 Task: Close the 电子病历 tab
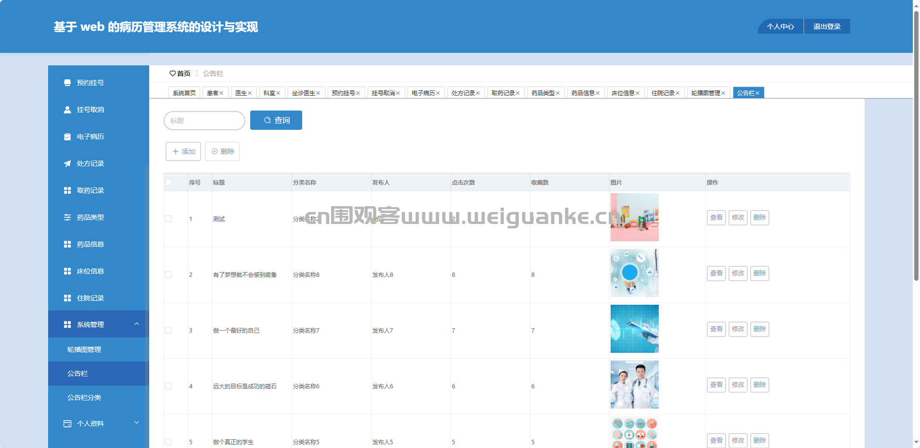pyautogui.click(x=438, y=93)
